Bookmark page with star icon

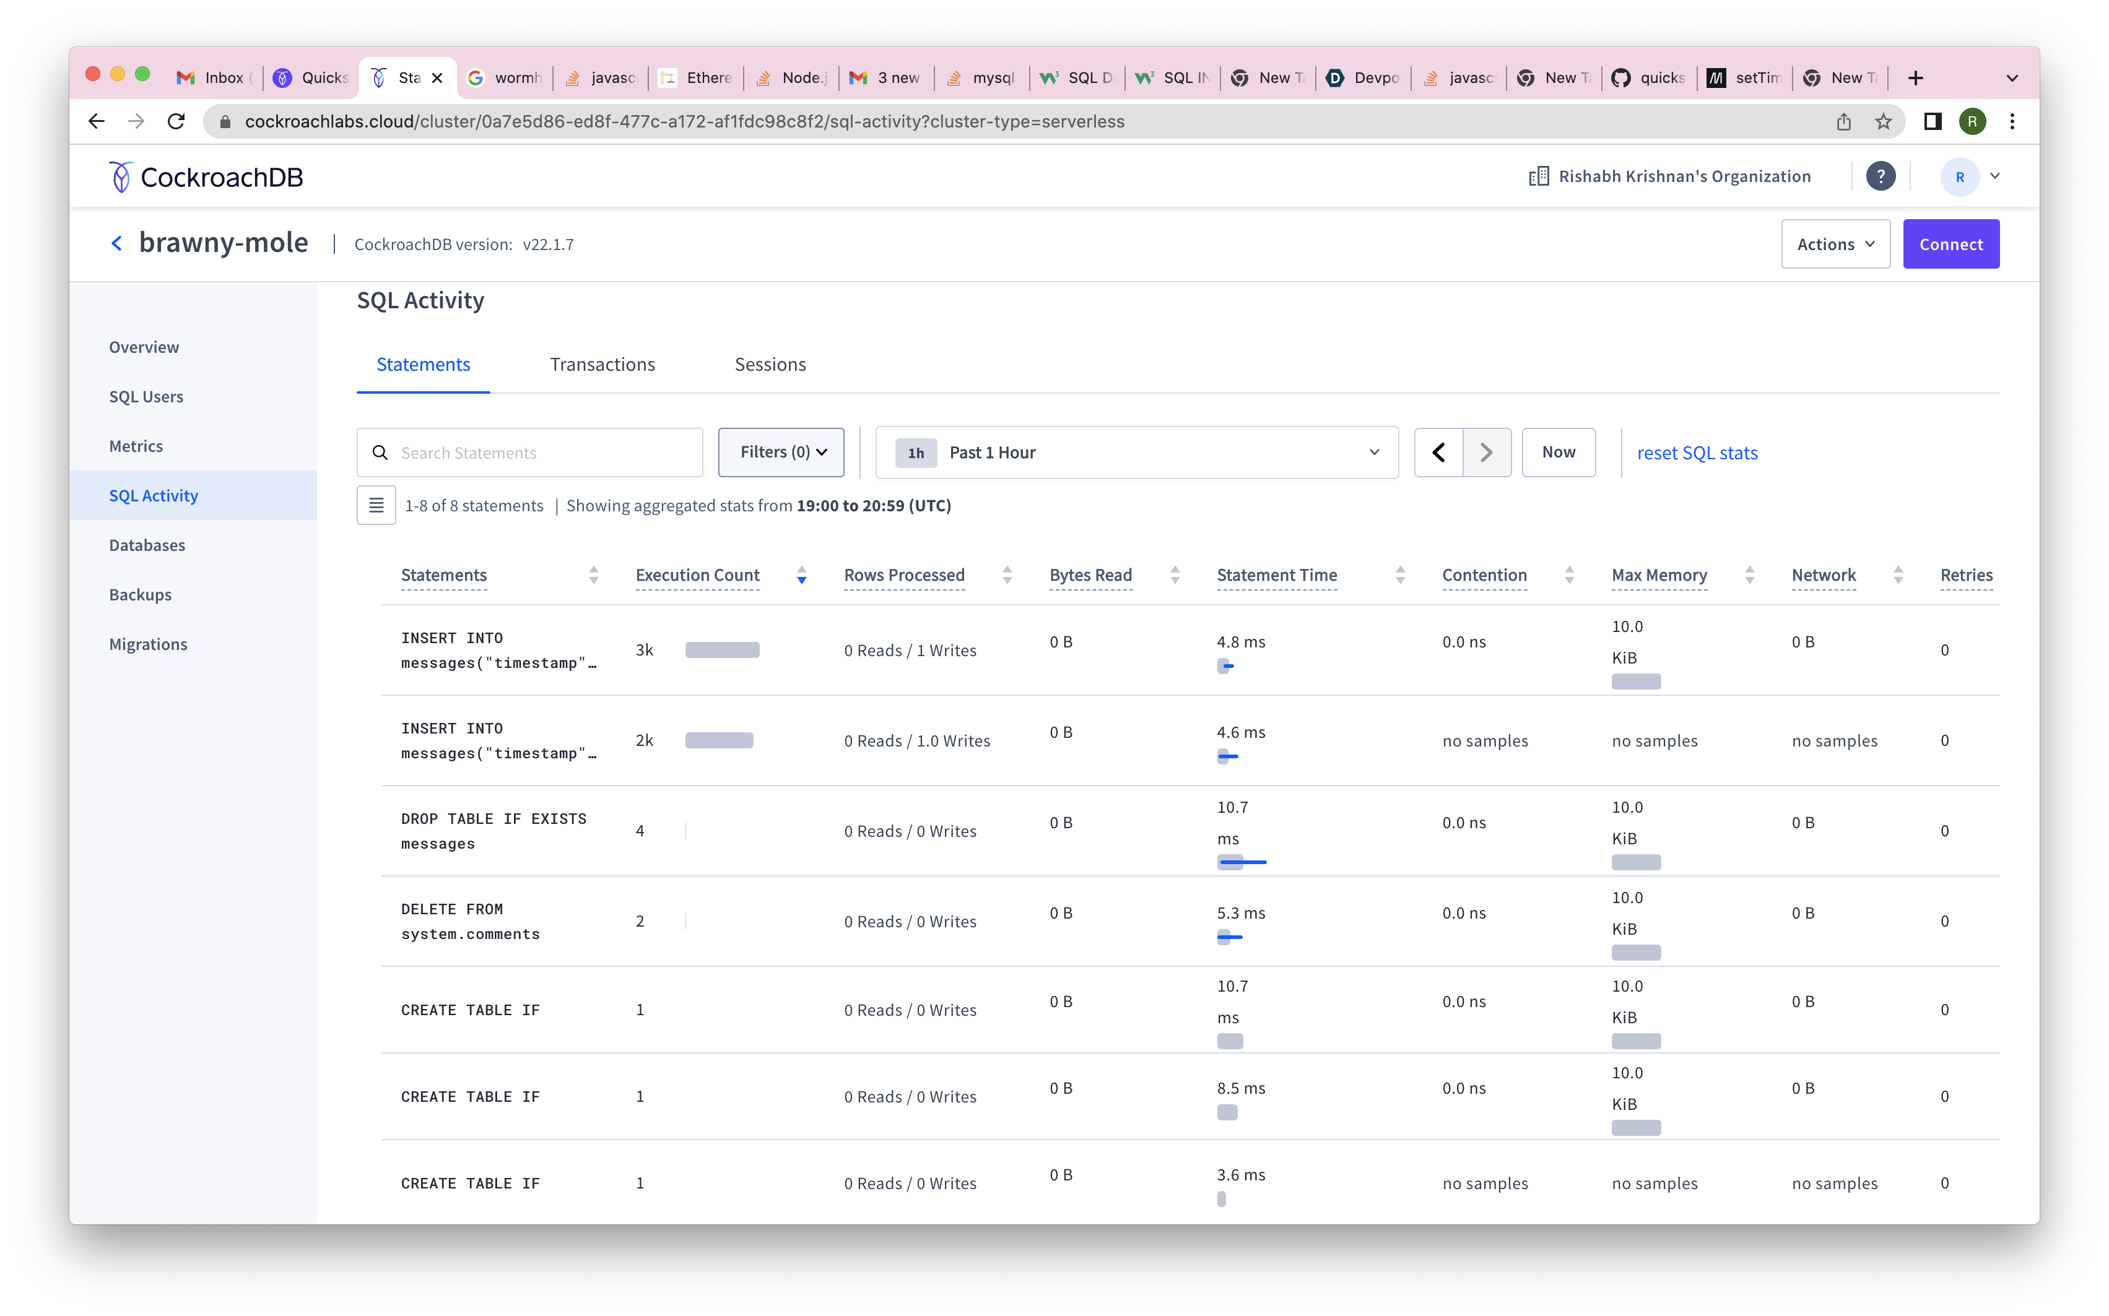coord(1883,122)
